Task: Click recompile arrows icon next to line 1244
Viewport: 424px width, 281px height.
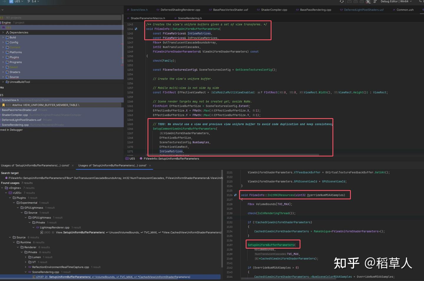Action: (x=135, y=29)
